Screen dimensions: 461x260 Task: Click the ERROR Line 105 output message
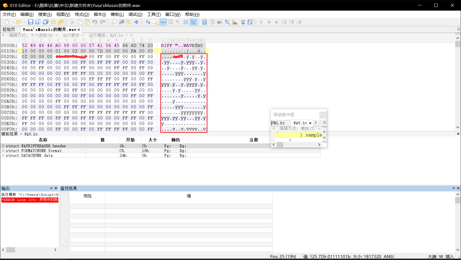30,200
